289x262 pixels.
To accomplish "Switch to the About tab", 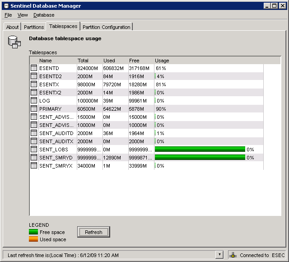I will (12, 27).
